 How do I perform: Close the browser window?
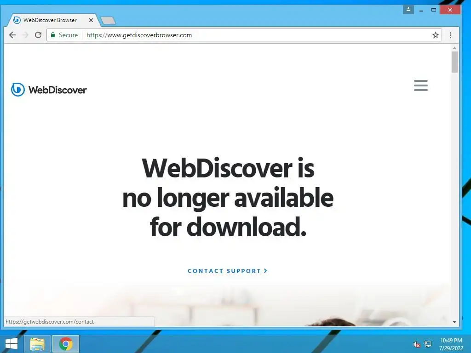point(450,10)
